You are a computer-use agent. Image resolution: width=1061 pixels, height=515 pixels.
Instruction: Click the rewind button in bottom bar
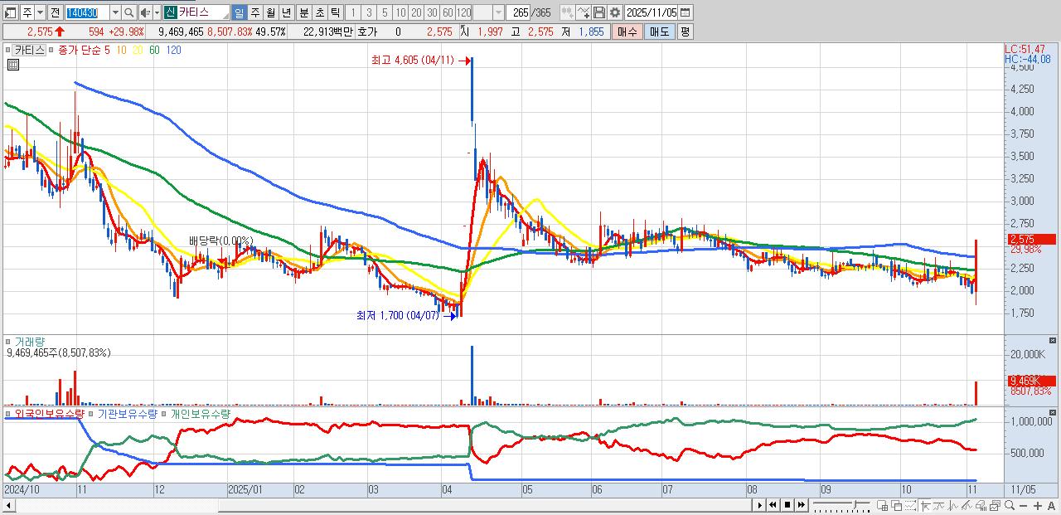tap(773, 505)
